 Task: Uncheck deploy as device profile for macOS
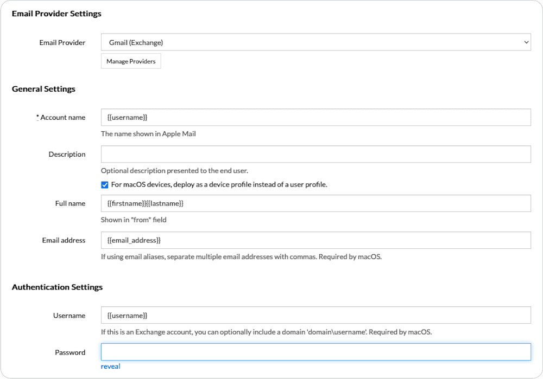click(105, 185)
